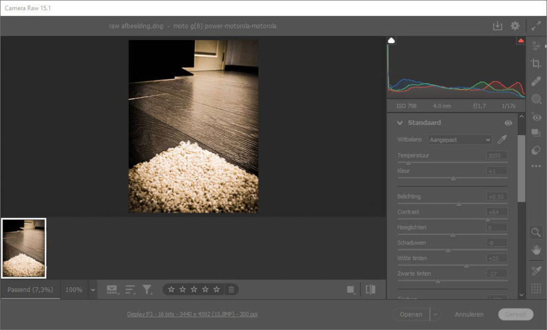
Task: Toggle before/after comparison view icon
Action: [x=371, y=289]
